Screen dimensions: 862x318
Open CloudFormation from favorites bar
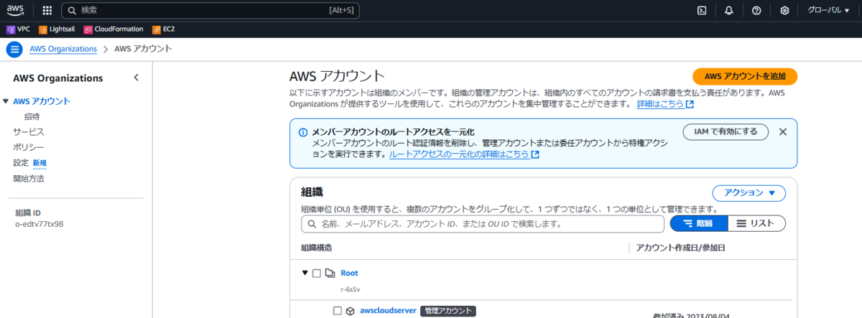coord(112,29)
